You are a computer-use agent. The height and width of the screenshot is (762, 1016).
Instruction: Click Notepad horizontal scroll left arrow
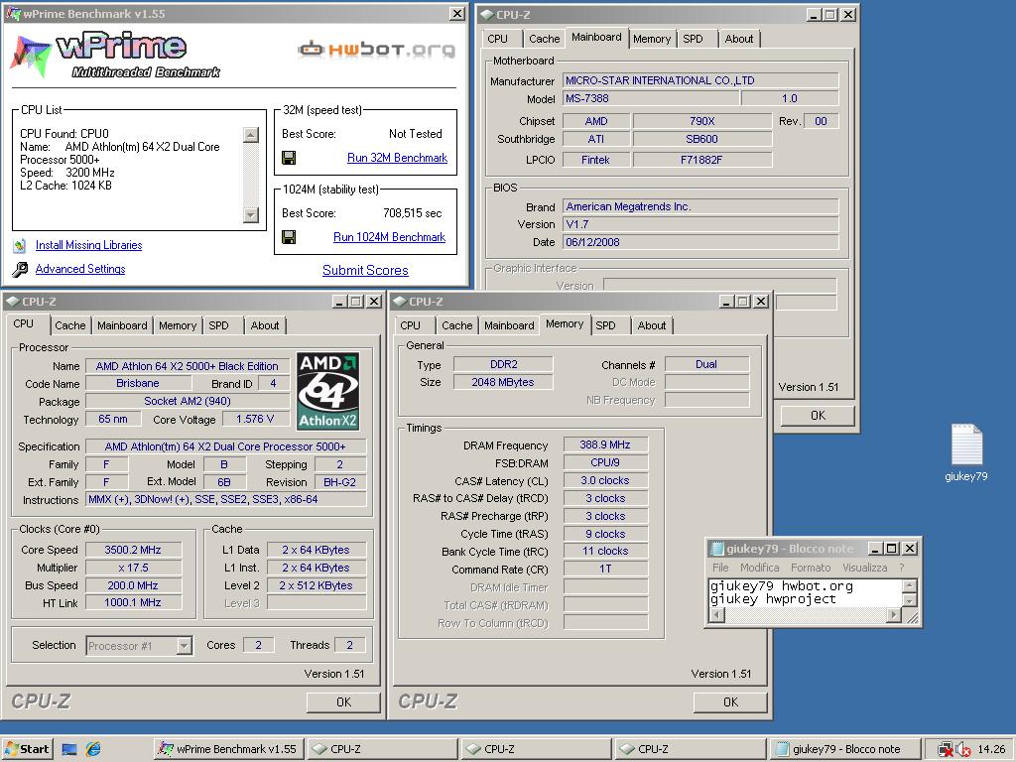716,614
